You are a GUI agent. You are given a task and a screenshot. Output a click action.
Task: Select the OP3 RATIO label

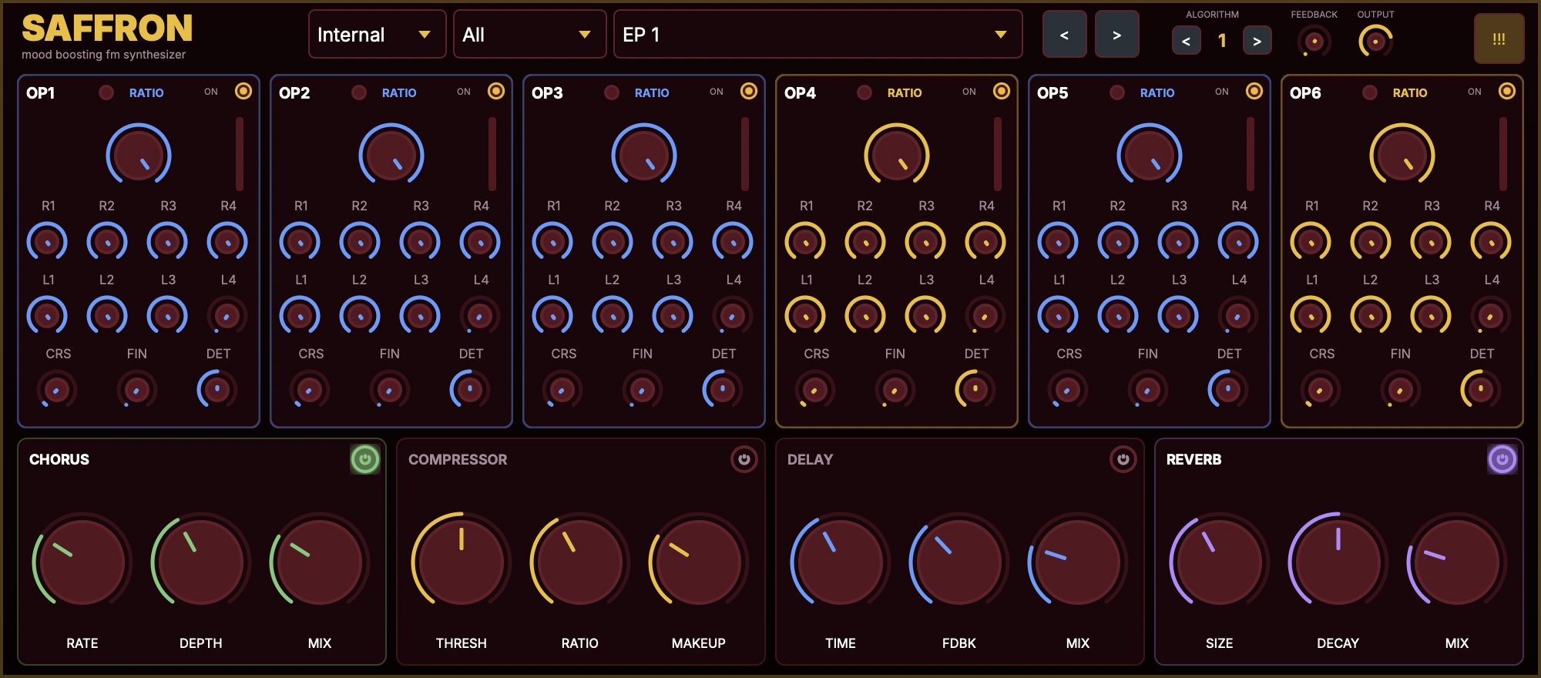652,92
